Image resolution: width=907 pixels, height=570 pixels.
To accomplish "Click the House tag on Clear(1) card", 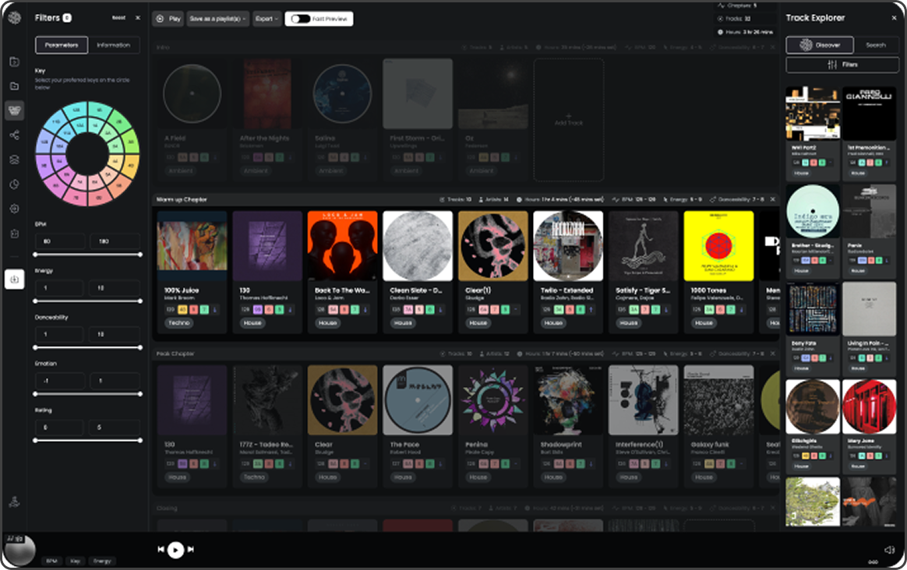I will pos(478,323).
